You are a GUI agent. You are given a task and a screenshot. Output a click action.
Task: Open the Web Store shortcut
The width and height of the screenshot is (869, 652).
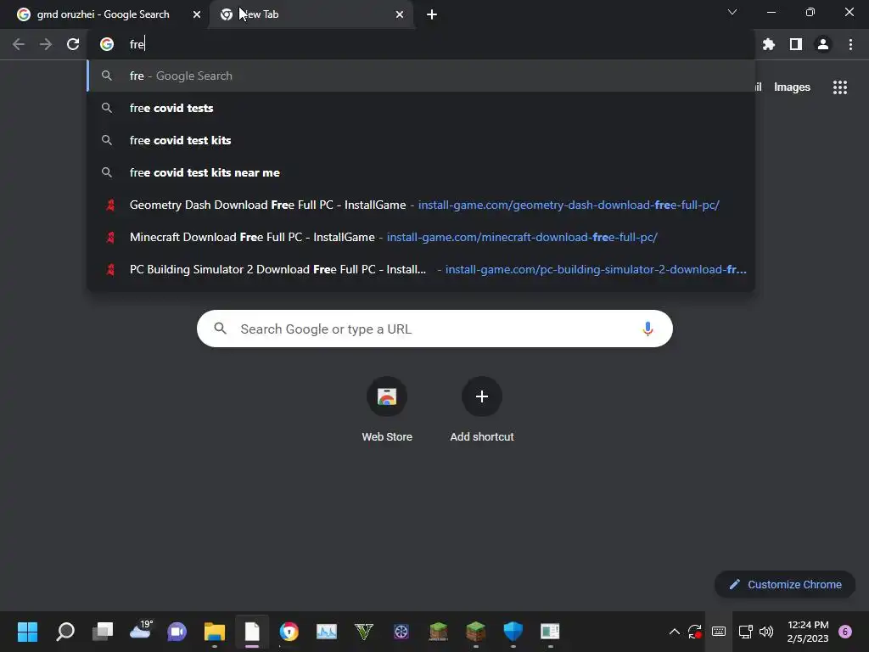[x=387, y=410]
